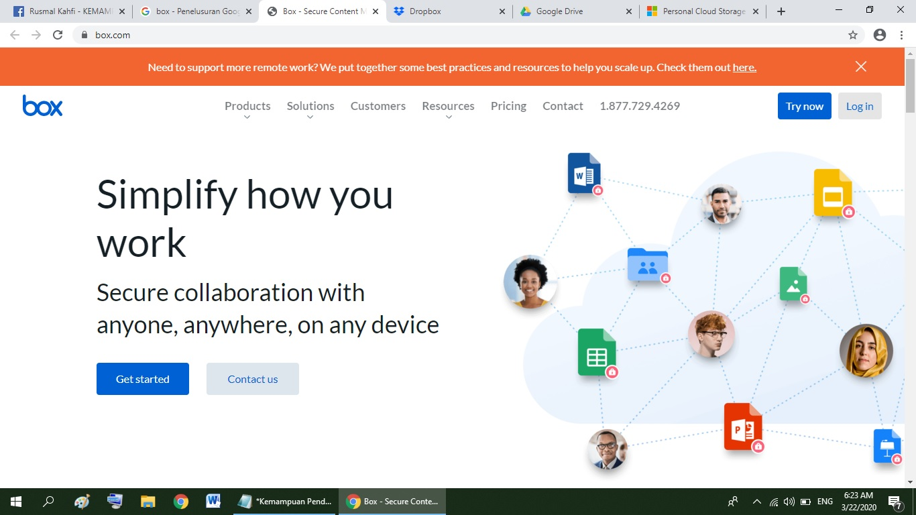Screen dimensions: 916x515
Task: Click the Try now button
Action: click(x=805, y=106)
